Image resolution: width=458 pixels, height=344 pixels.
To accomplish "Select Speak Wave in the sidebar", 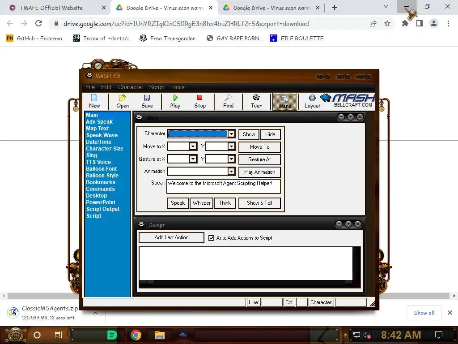I will click(102, 135).
